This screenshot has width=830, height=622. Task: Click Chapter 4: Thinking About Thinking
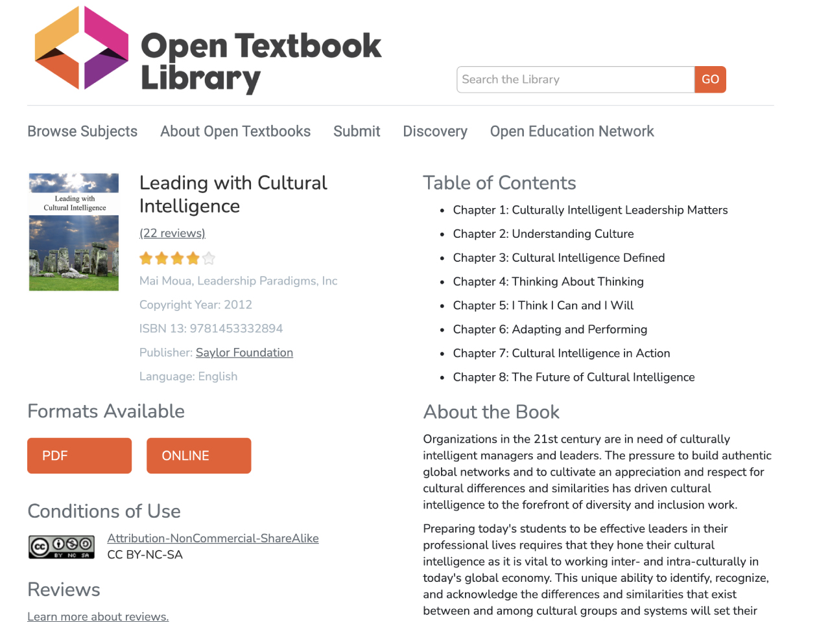coord(549,282)
